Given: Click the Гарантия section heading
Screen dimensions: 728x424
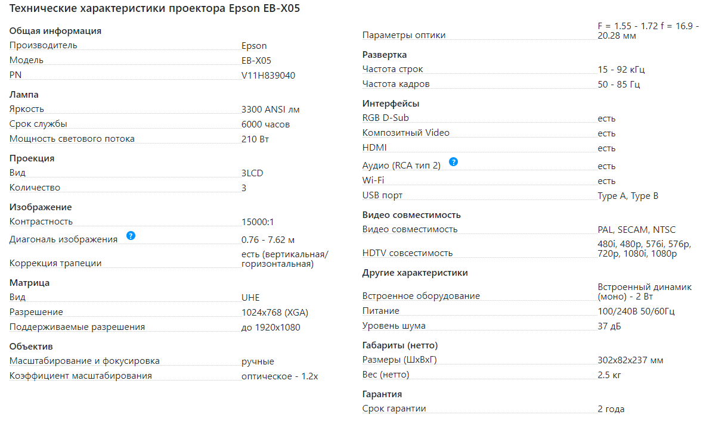Looking at the screenshot, I should coord(382,394).
